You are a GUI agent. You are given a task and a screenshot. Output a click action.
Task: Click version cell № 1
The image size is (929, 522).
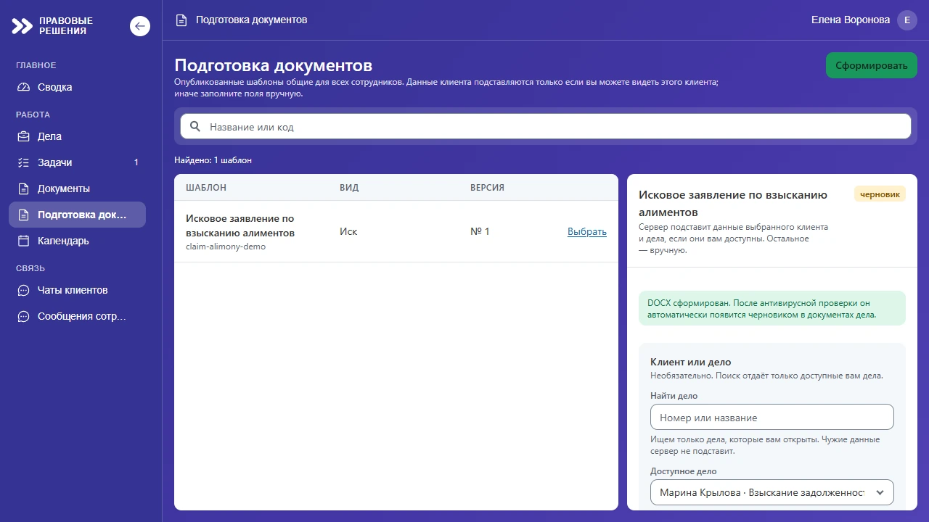tap(480, 232)
